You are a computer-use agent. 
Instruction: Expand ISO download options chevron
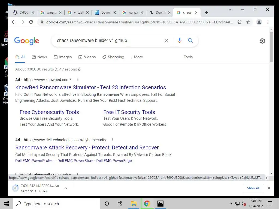click(66, 188)
